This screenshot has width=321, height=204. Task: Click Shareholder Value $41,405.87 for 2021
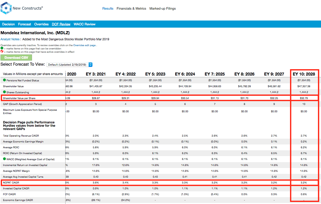(96, 86)
